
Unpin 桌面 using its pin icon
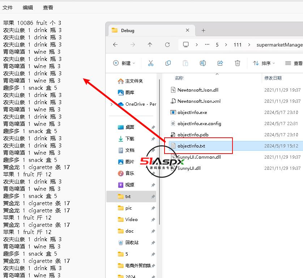pyautogui.click(x=153, y=127)
